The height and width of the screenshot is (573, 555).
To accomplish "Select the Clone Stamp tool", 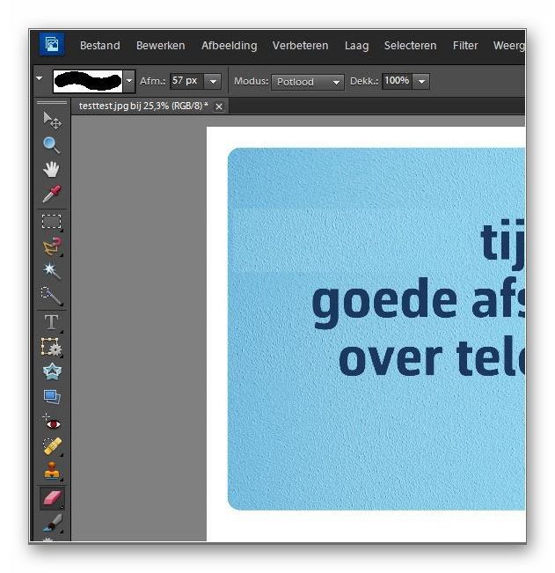I will click(x=52, y=472).
